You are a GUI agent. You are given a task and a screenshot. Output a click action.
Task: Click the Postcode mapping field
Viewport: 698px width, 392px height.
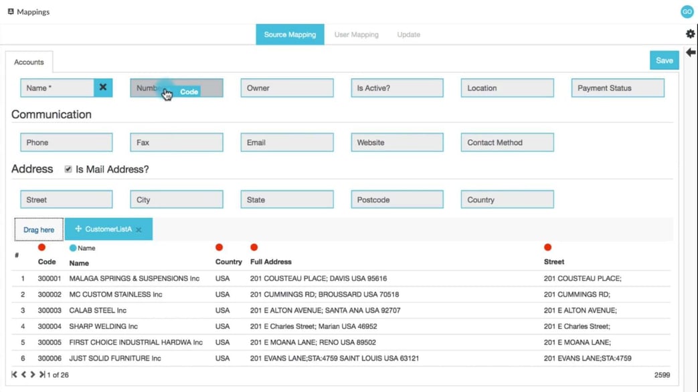(397, 199)
